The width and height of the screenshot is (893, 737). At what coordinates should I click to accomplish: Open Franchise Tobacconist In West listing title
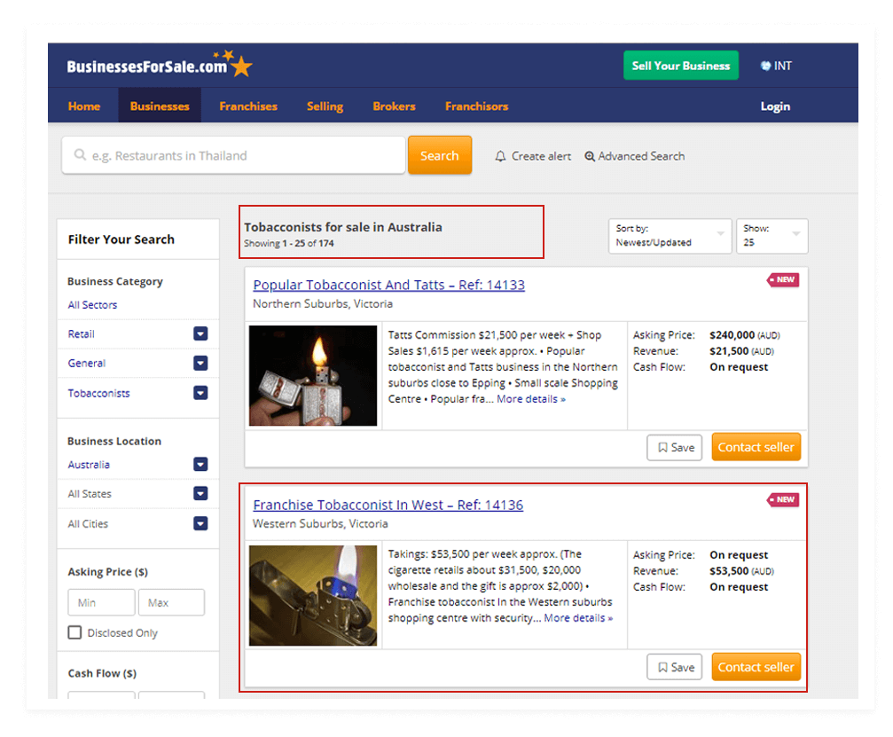point(388,505)
